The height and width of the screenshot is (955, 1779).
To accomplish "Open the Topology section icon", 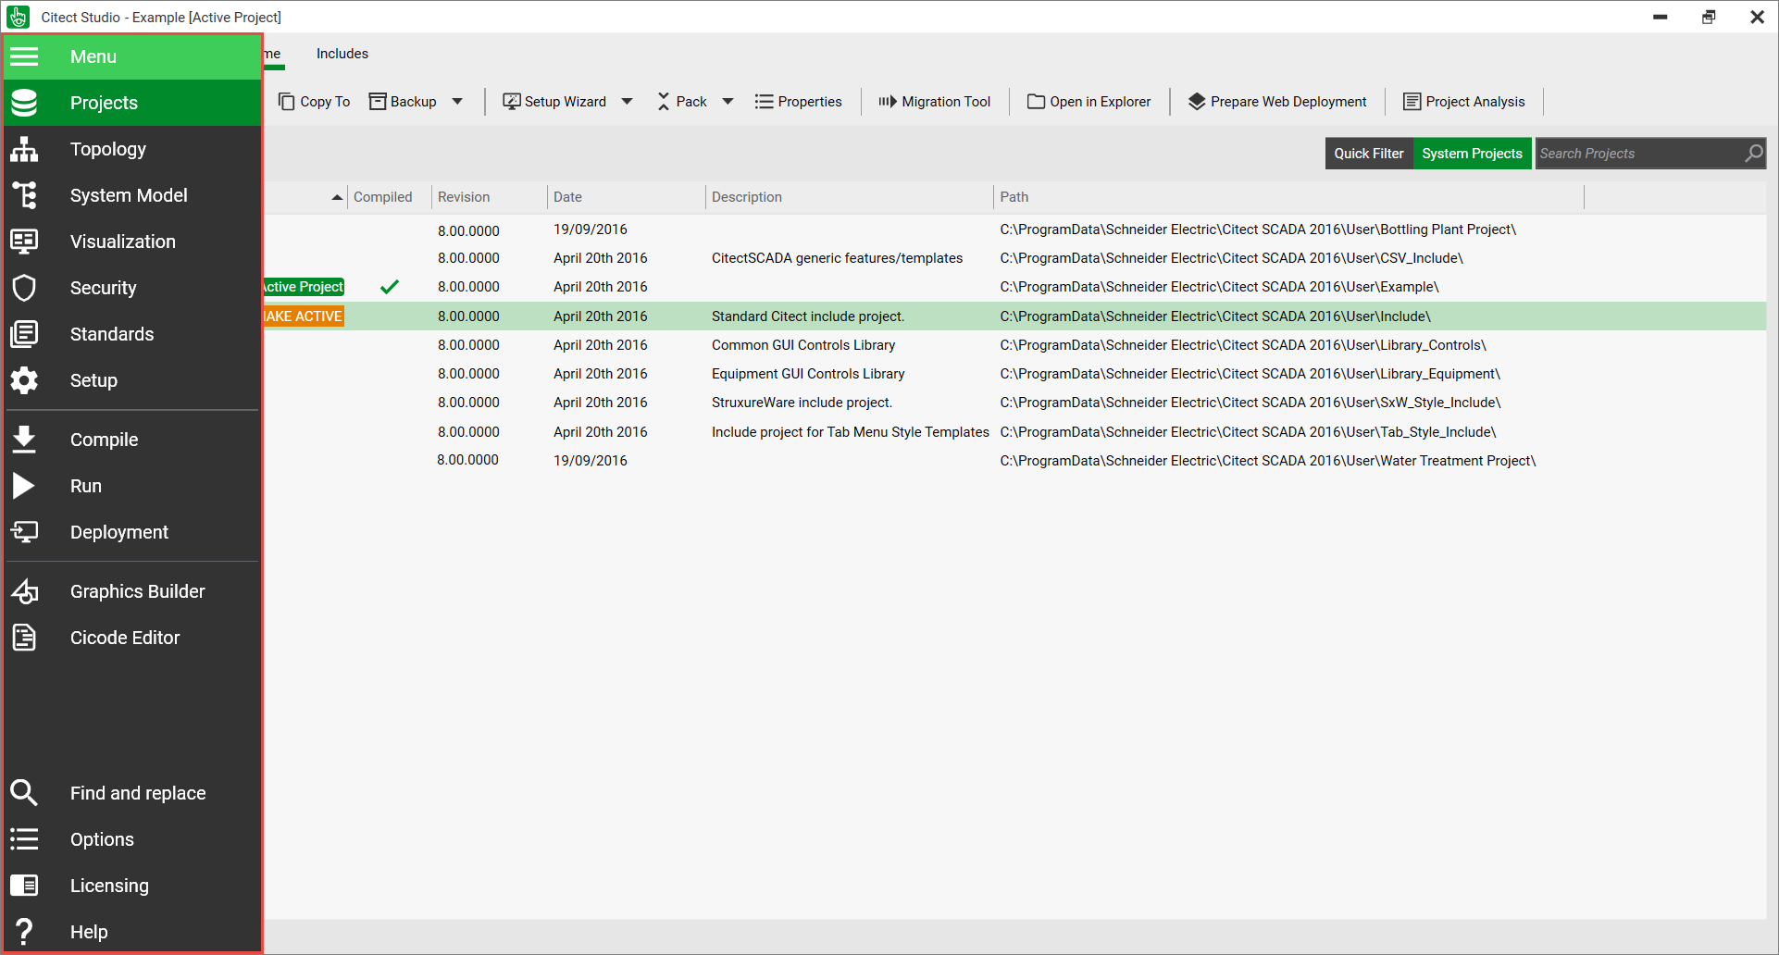I will [24, 149].
